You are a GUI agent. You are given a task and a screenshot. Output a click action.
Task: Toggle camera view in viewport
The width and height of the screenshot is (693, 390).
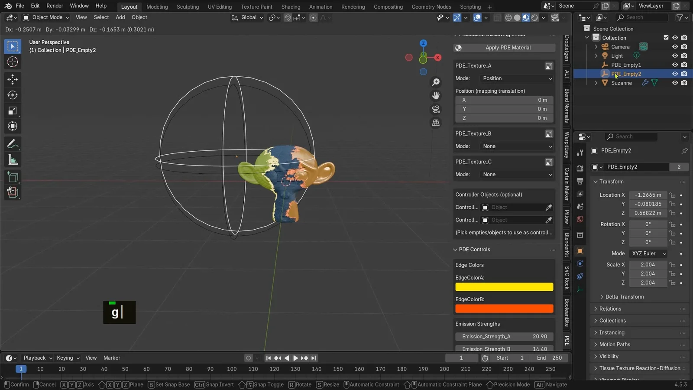436,109
